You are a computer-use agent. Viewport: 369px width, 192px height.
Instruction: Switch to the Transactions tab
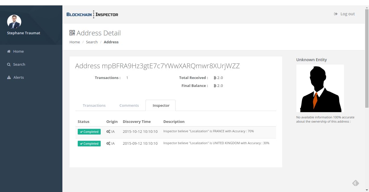click(x=94, y=105)
